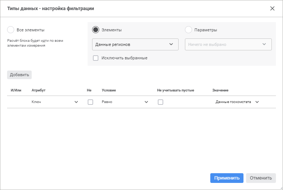Click the chevron next to "Данные госкомстата"

[x=257, y=102]
